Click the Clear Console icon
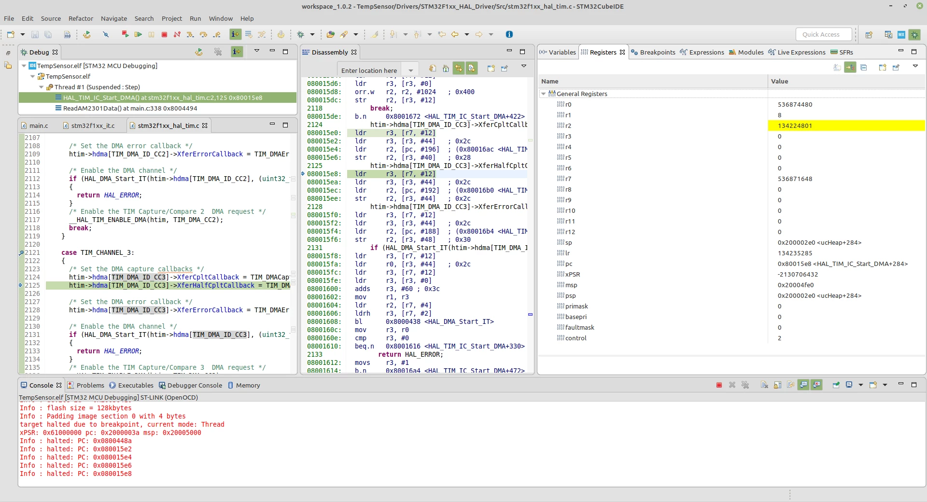Screen dimensions: 927x502 click(x=764, y=385)
